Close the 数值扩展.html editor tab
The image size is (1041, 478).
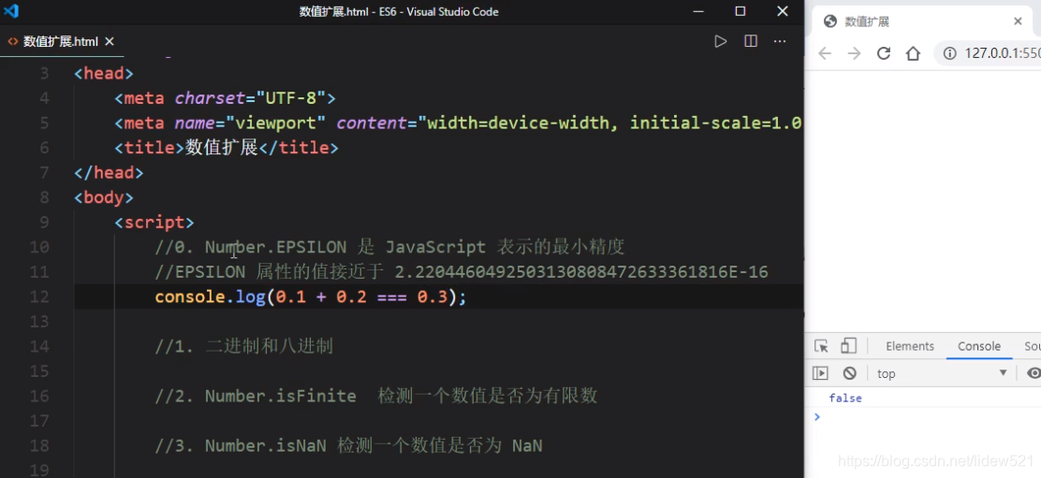110,42
